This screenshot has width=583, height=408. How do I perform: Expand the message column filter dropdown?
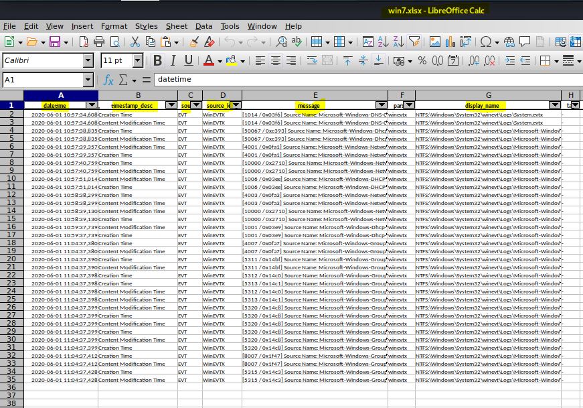point(381,105)
